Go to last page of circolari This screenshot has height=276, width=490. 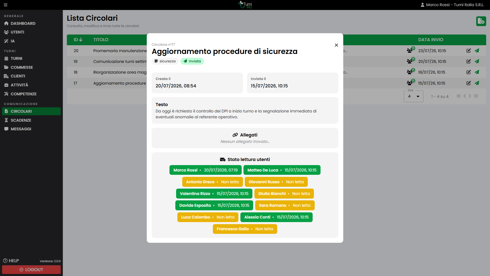tap(476, 96)
